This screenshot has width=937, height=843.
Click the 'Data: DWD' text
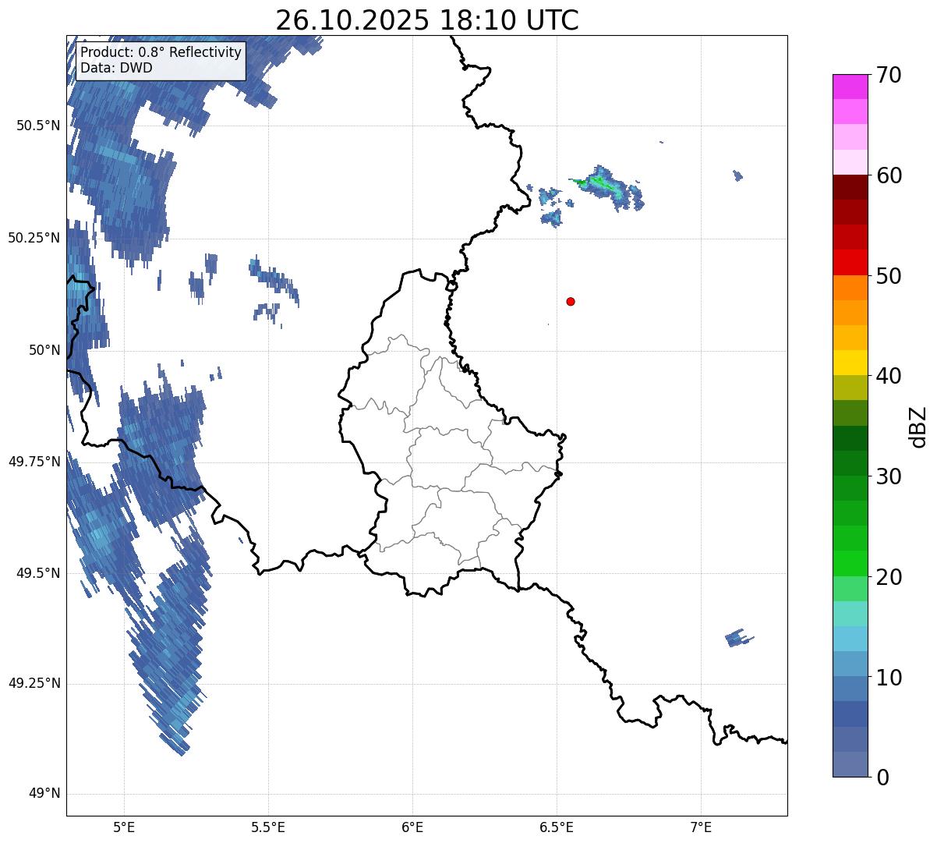point(117,68)
